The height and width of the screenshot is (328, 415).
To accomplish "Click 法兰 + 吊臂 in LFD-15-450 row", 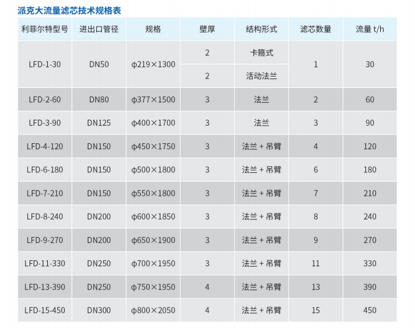I will [x=262, y=310].
